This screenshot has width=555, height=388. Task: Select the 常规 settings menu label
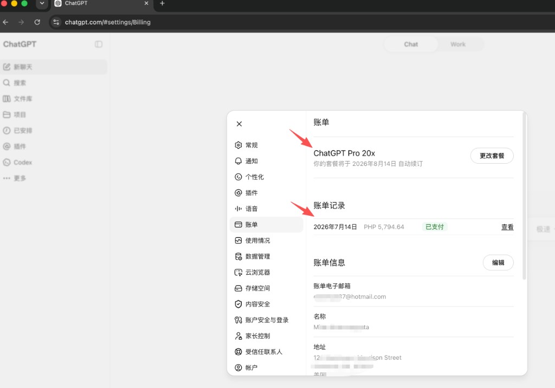[251, 145]
